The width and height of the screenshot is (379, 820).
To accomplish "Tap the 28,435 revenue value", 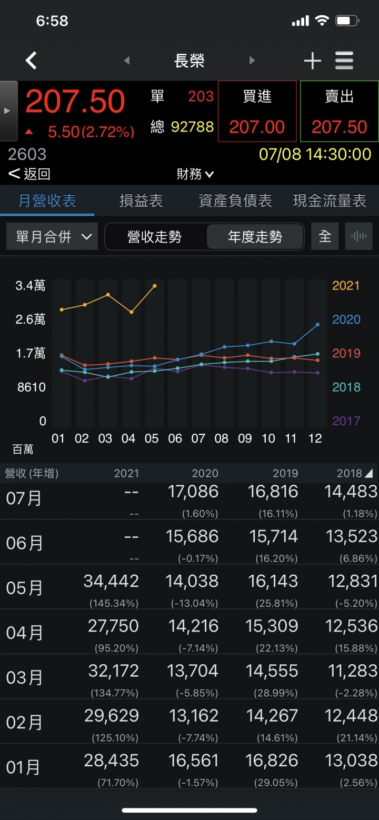I will pyautogui.click(x=112, y=760).
